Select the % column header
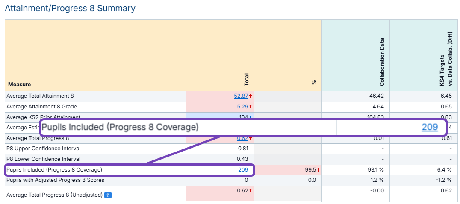Image resolution: width=460 pixels, height=204 pixels. point(314,82)
